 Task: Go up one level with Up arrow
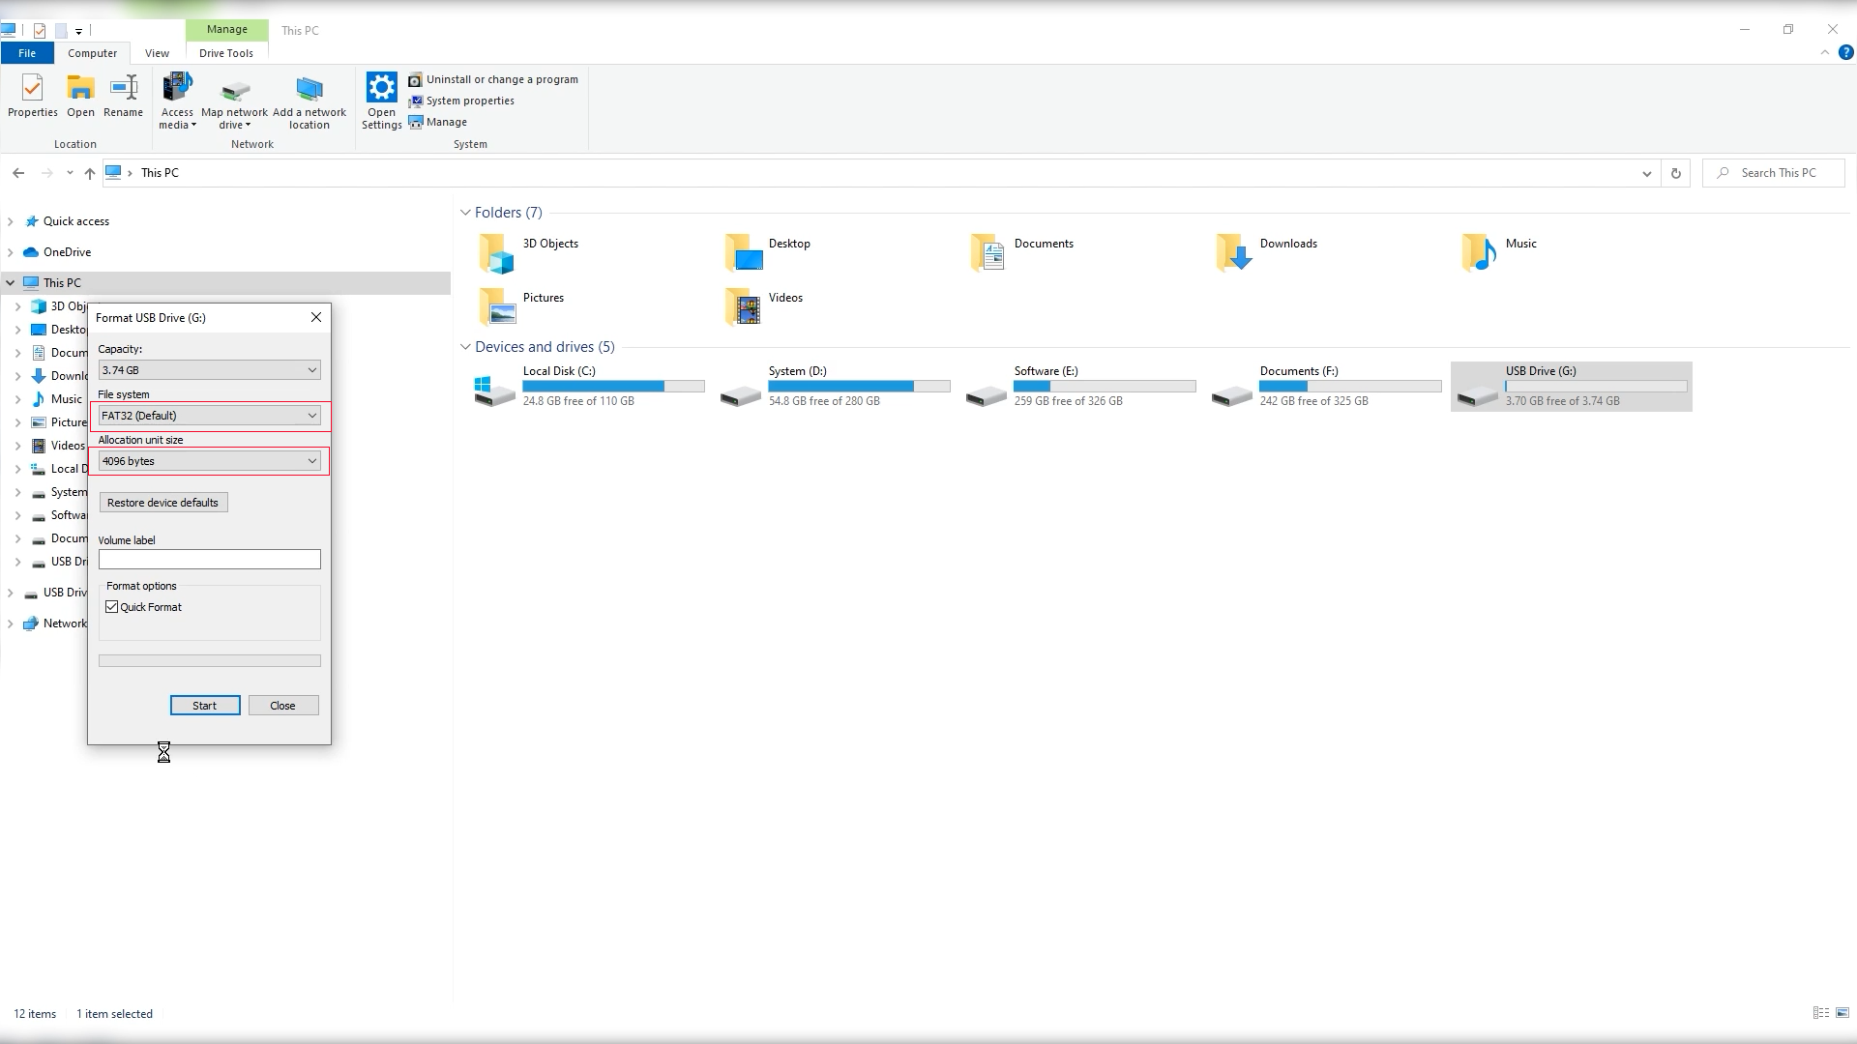(x=89, y=173)
